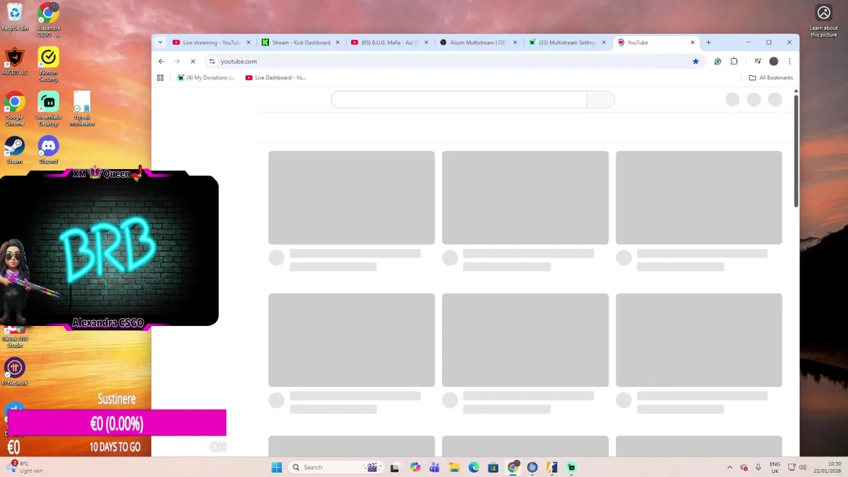
Task: Open Chrome media controls icon
Action: [758, 61]
